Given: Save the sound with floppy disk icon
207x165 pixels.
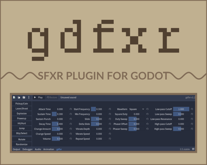Looking at the screenshot, I should coord(24,97).
